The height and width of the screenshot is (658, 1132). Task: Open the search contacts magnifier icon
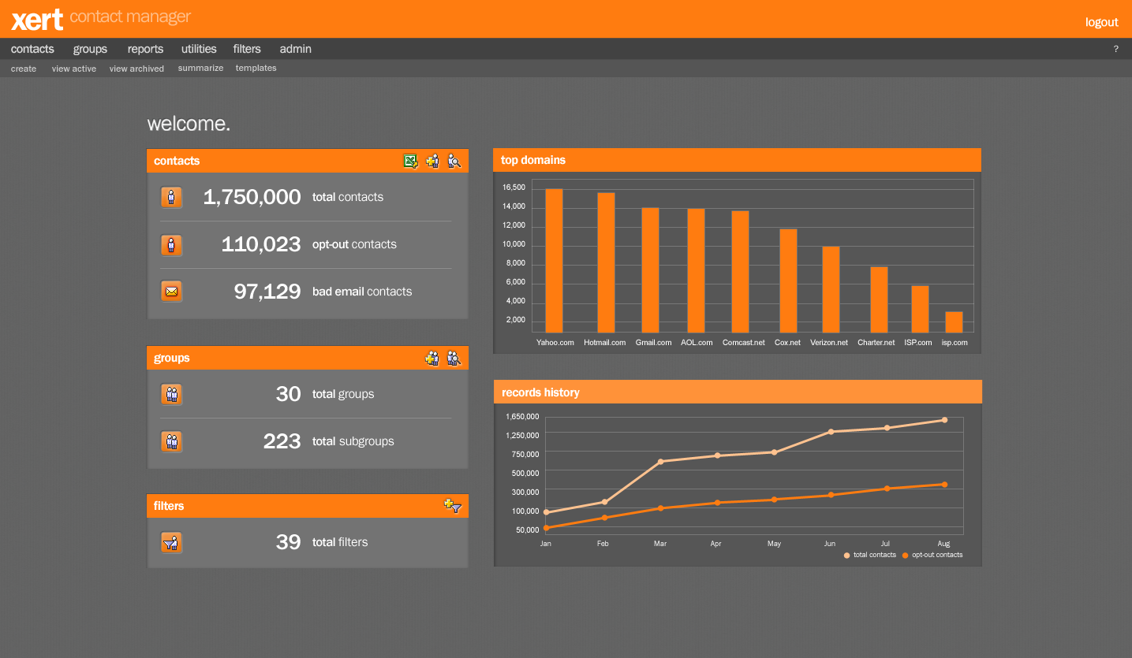point(454,161)
